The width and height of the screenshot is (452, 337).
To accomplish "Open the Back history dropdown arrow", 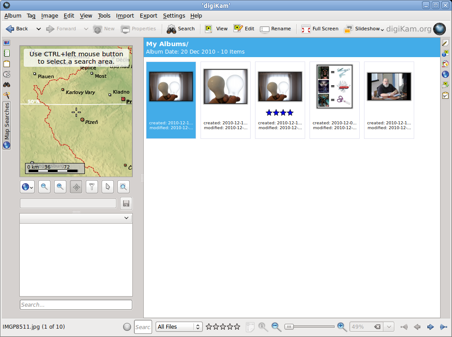I will (38, 29).
